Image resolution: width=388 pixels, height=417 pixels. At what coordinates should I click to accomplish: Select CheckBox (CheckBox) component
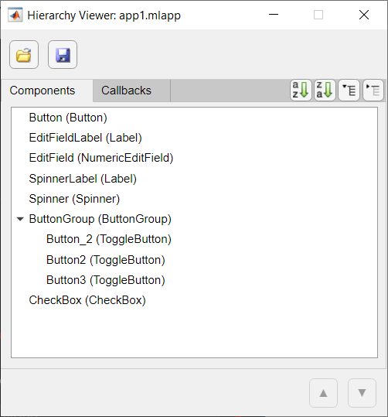pyautogui.click(x=87, y=300)
